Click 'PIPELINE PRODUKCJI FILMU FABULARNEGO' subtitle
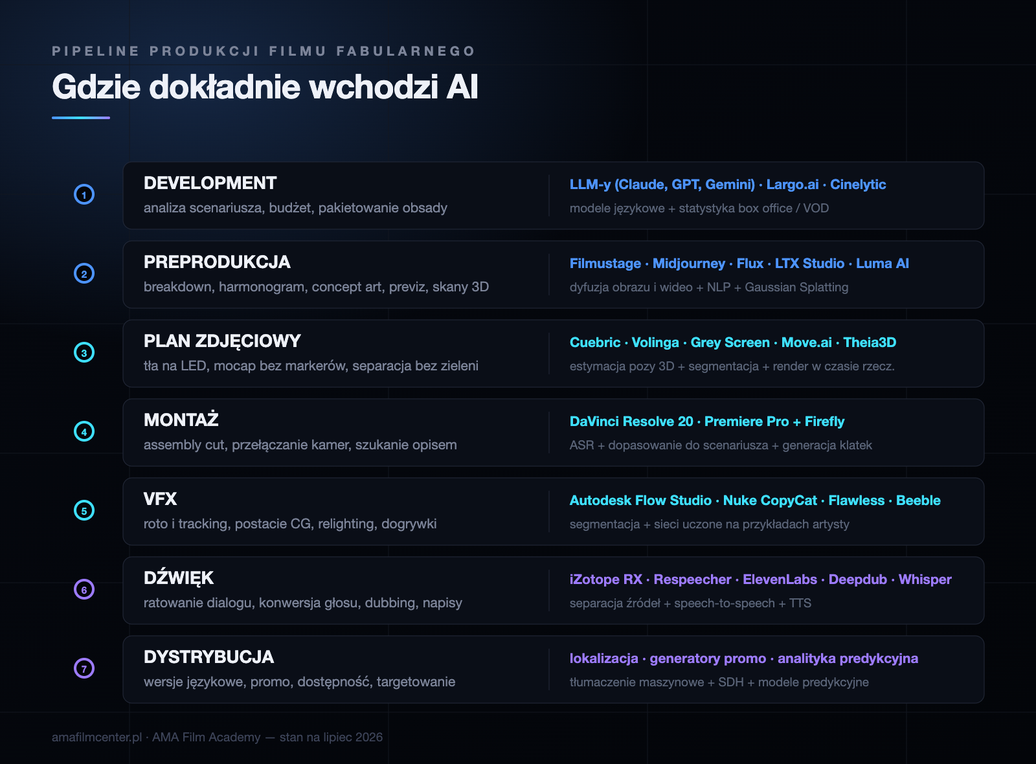Screen dimensions: 1036x764 [x=264, y=51]
